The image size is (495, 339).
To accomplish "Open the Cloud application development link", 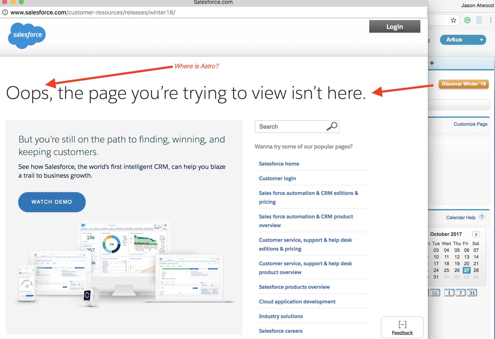I will coord(297,301).
